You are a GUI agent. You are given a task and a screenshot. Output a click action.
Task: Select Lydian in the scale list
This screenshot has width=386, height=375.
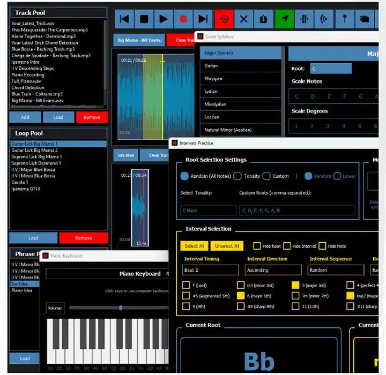[241, 91]
